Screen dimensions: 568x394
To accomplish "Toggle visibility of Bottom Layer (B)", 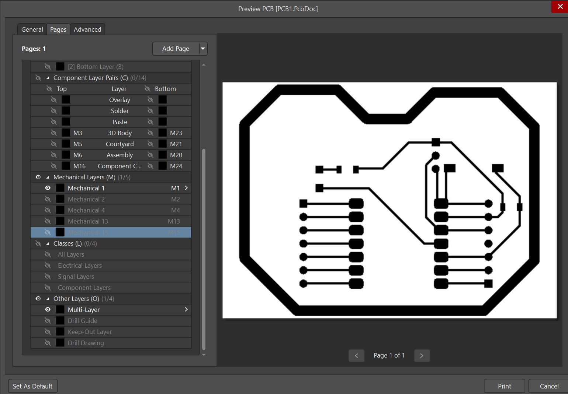I will tap(48, 67).
